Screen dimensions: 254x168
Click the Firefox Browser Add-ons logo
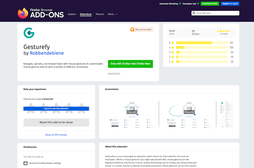(x=41, y=13)
